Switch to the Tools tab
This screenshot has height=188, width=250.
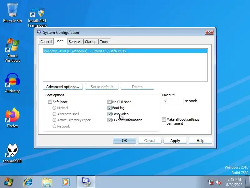click(104, 42)
